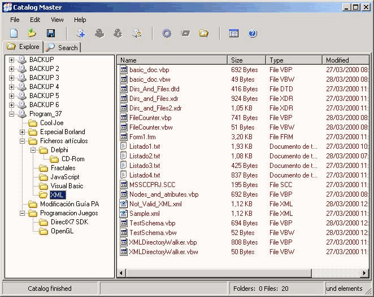Expand the BACKUP tree node
Screen dimensions: 374x297
[11, 60]
